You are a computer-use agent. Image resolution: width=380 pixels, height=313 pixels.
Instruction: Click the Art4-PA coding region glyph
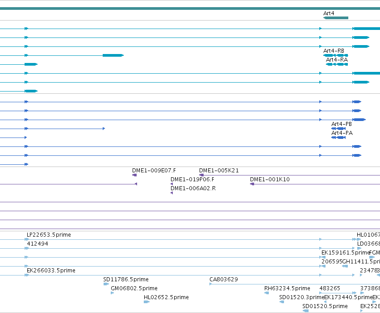coord(338,138)
